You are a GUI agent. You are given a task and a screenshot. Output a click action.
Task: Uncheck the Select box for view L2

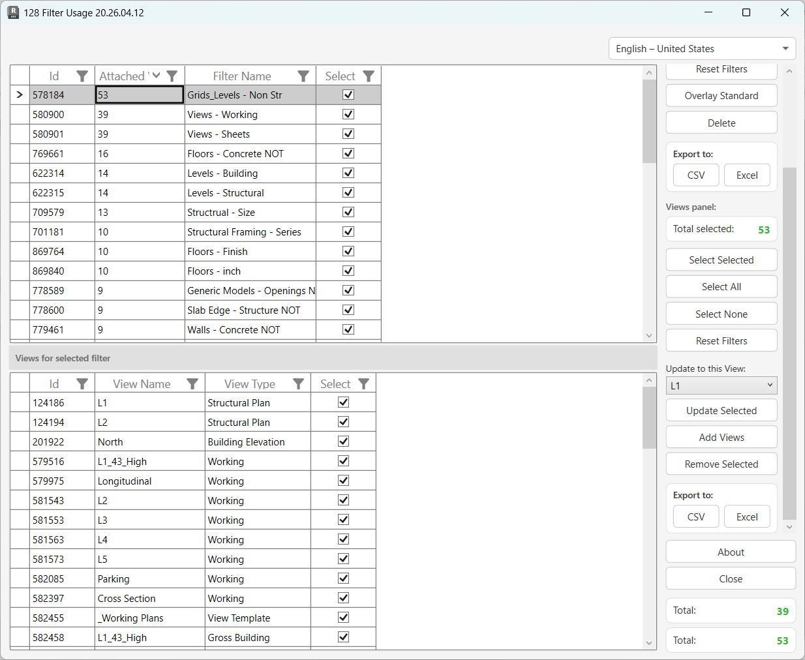343,421
